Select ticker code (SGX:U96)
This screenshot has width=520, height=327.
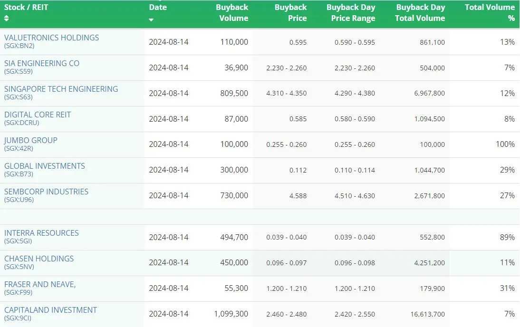[19, 200]
